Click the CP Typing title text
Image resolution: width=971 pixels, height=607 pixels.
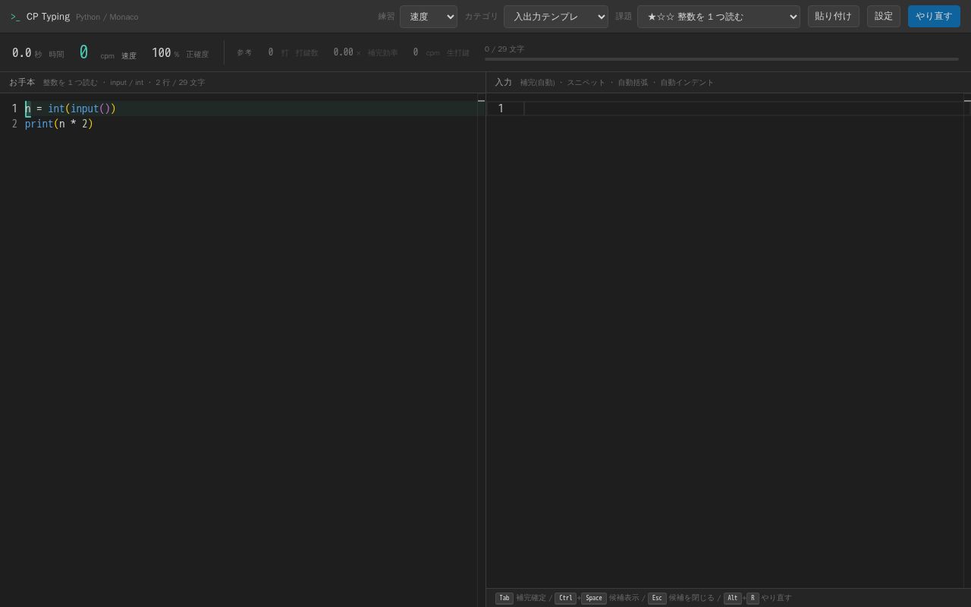[x=48, y=17]
